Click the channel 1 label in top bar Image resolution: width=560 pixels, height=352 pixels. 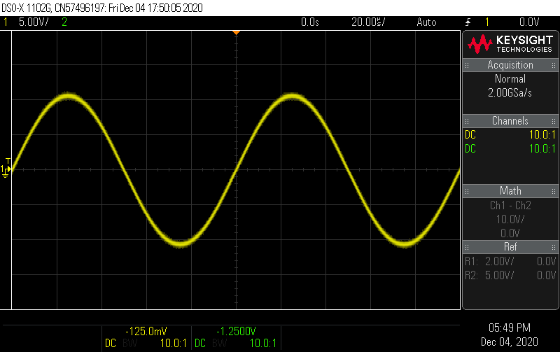click(x=6, y=22)
